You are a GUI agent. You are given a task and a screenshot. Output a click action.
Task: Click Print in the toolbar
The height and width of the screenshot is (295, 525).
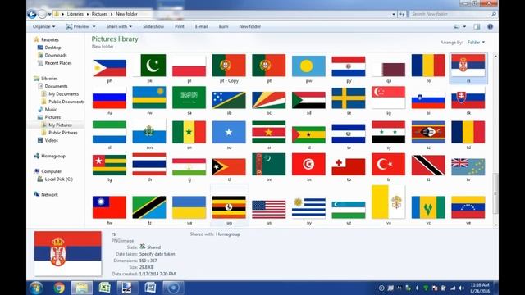click(180, 26)
